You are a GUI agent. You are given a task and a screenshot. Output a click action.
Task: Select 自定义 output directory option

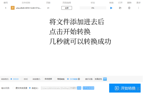pyautogui.click(x=34, y=88)
